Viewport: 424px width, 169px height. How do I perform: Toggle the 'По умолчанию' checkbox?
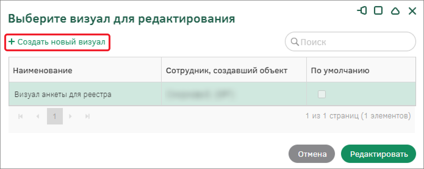[322, 94]
